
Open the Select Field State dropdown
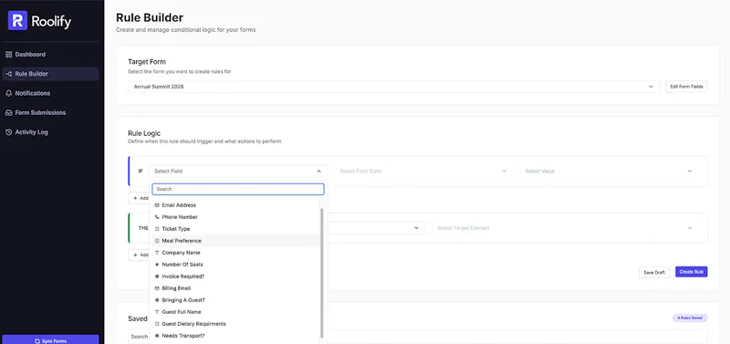(423, 172)
